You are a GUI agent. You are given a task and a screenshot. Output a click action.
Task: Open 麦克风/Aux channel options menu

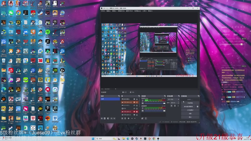click(x=143, y=101)
